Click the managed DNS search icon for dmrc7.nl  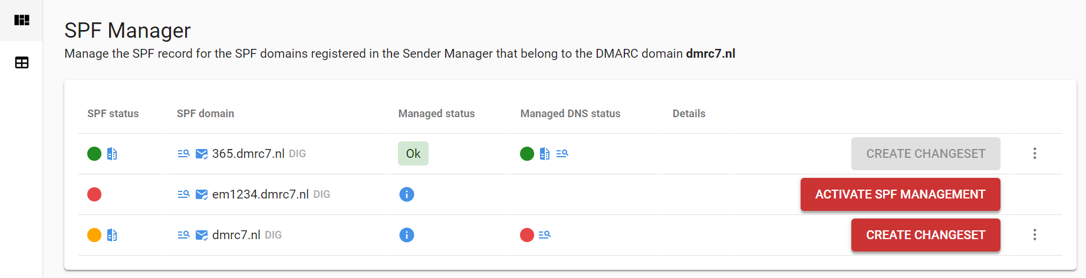pos(544,235)
